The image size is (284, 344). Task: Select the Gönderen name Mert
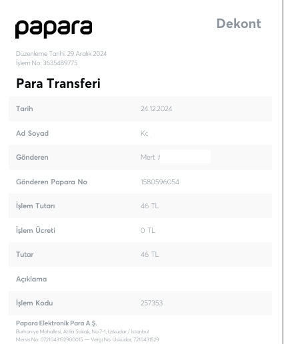coord(148,157)
